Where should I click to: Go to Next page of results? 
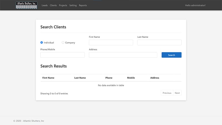pos(177,93)
